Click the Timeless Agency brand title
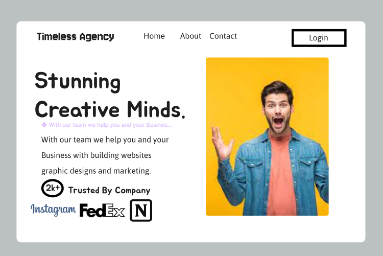Image resolution: width=383 pixels, height=256 pixels. [x=76, y=37]
